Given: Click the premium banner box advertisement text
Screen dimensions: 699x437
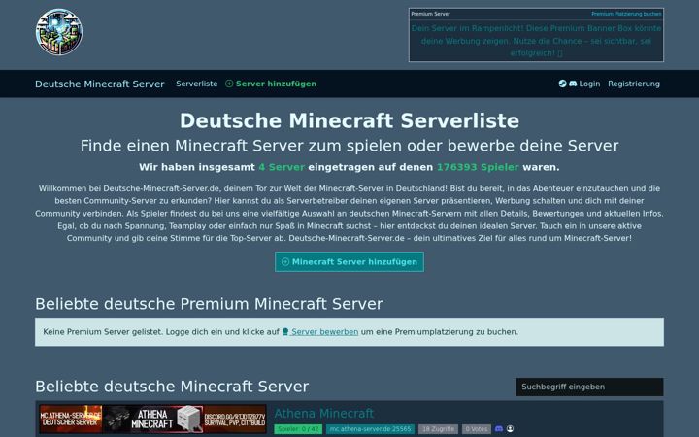Looking at the screenshot, I should [536, 41].
